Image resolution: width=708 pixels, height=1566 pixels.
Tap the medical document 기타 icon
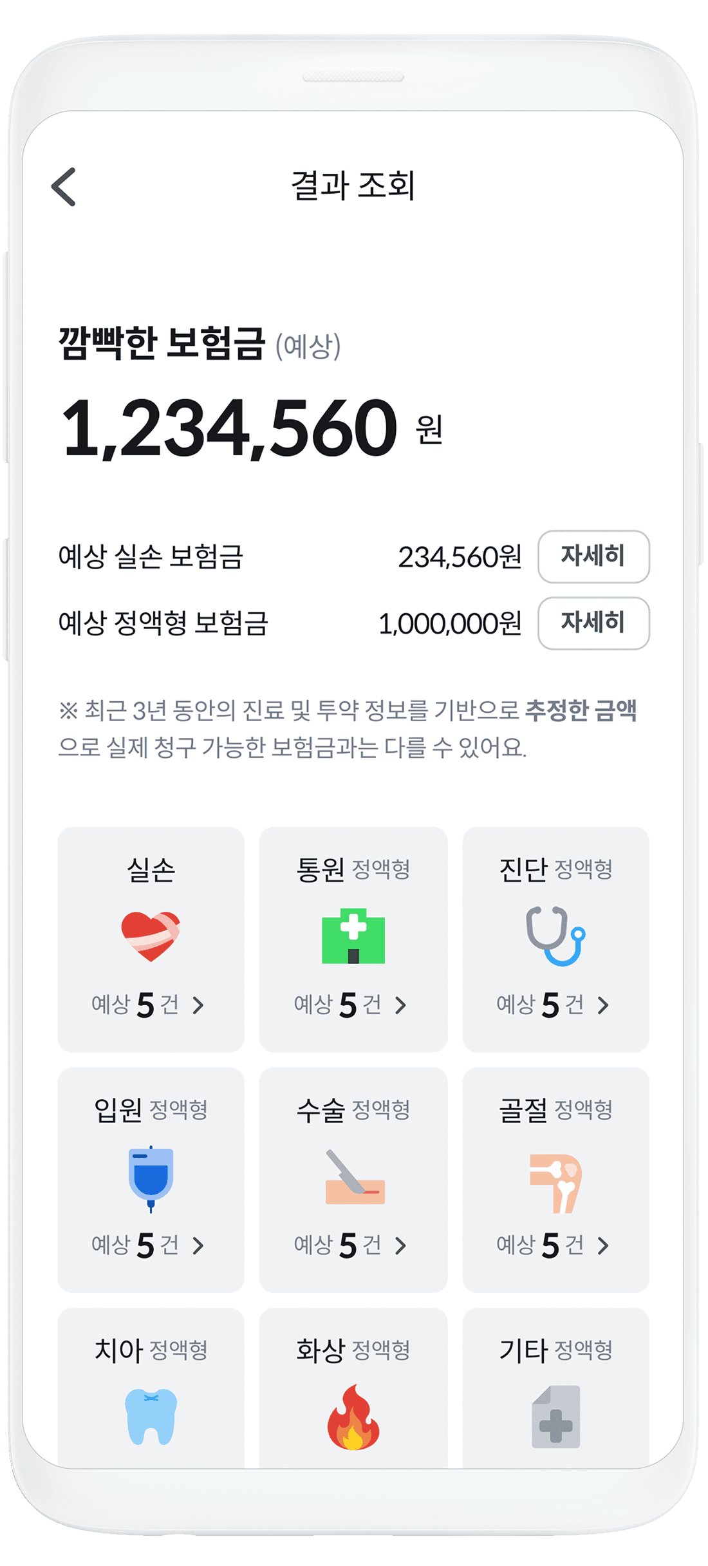(556, 1417)
